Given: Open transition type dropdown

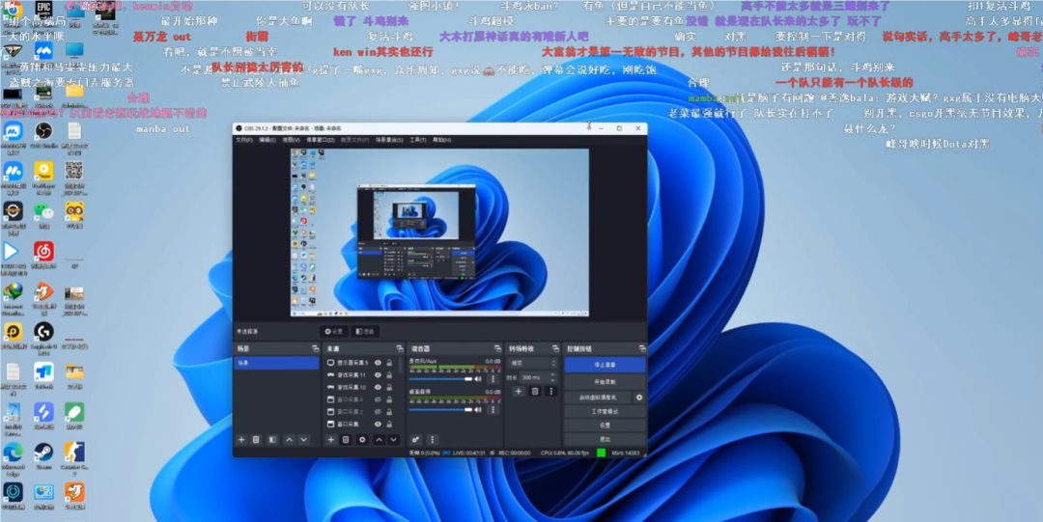Looking at the screenshot, I should click(x=533, y=363).
